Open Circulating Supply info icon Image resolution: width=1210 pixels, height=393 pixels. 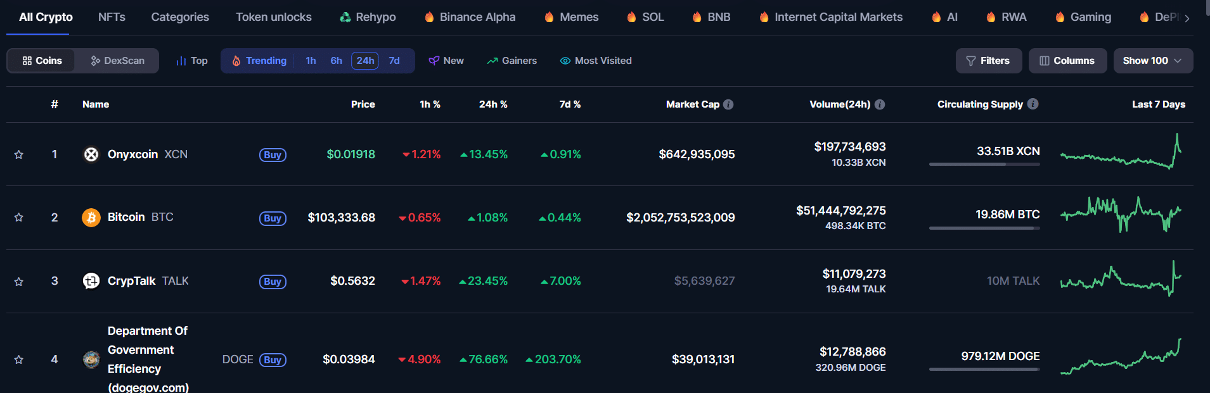point(1033,104)
